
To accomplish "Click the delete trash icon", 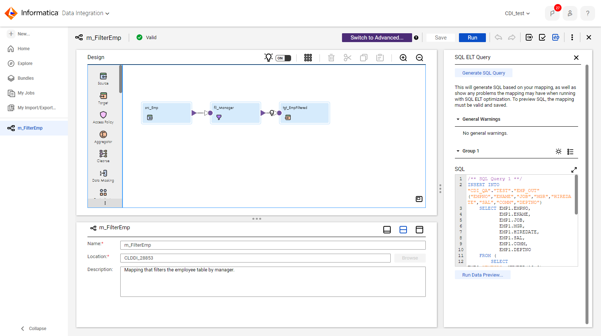I will (331, 58).
